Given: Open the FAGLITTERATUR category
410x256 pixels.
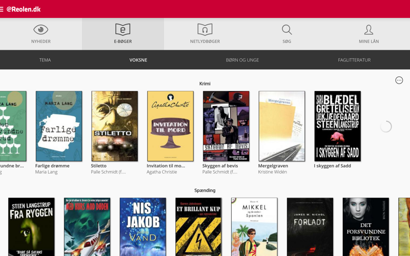Looking at the screenshot, I should [x=354, y=60].
